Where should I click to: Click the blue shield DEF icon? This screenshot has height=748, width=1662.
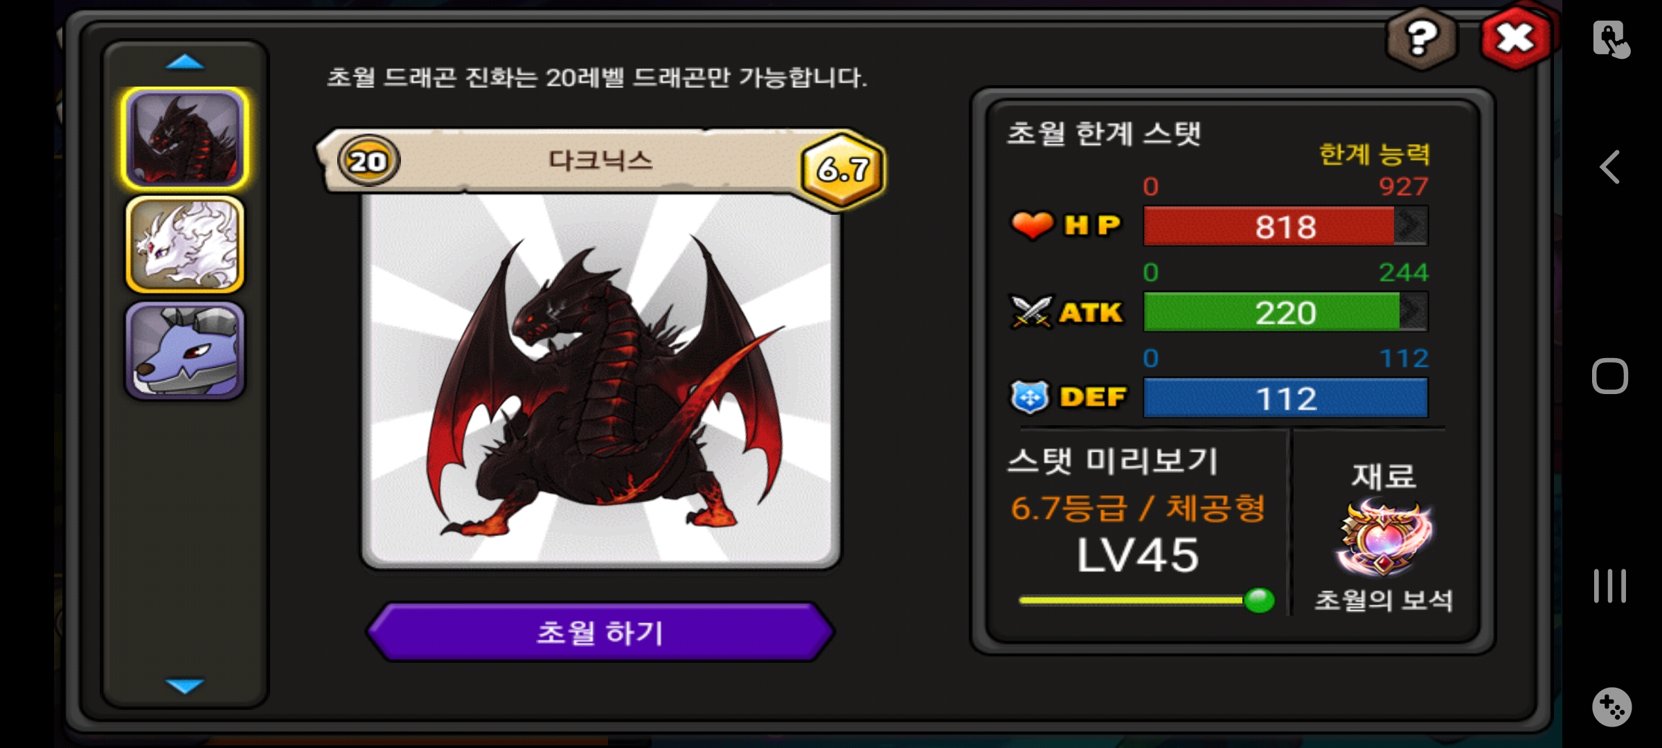(1030, 397)
